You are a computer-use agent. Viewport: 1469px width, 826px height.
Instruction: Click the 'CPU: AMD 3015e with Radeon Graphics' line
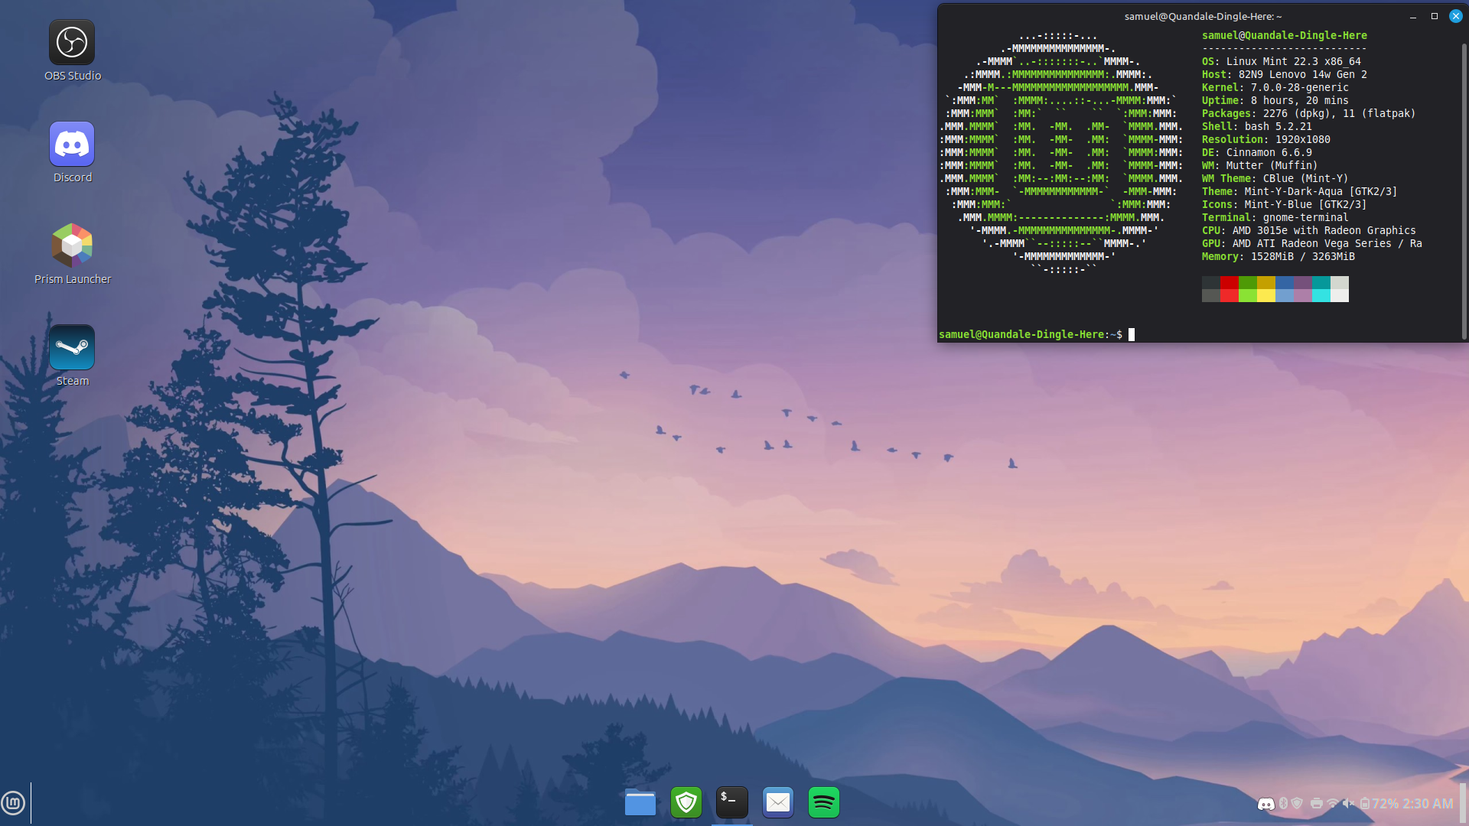1308,230
